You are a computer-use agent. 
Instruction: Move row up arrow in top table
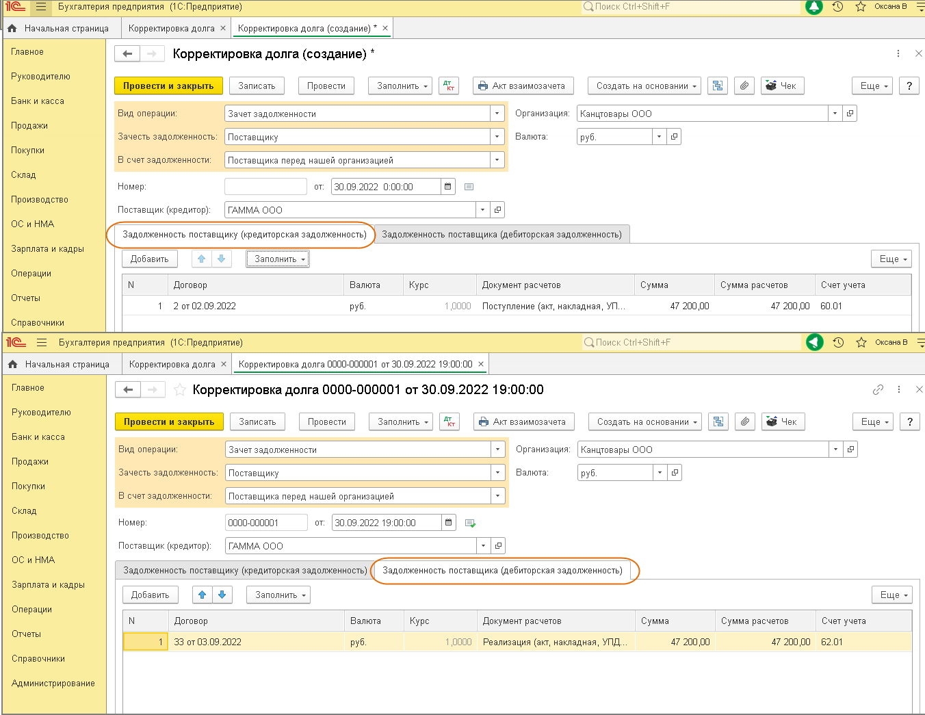click(201, 259)
